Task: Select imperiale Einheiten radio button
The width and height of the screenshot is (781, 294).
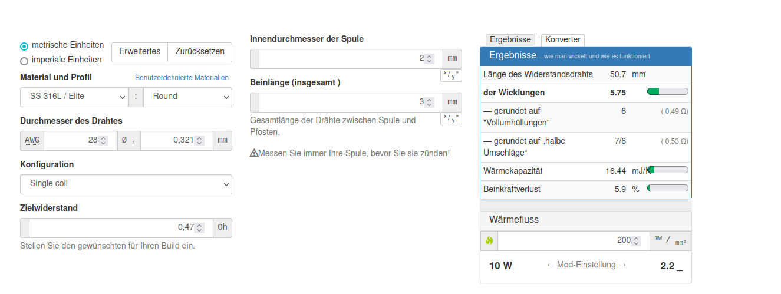Action: [x=24, y=60]
